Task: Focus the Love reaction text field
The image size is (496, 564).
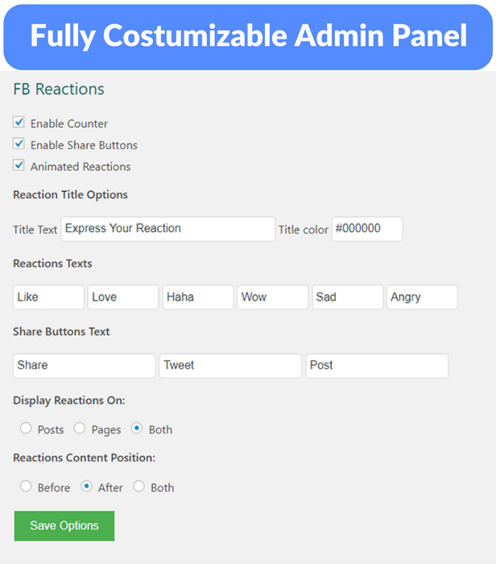Action: (x=122, y=297)
